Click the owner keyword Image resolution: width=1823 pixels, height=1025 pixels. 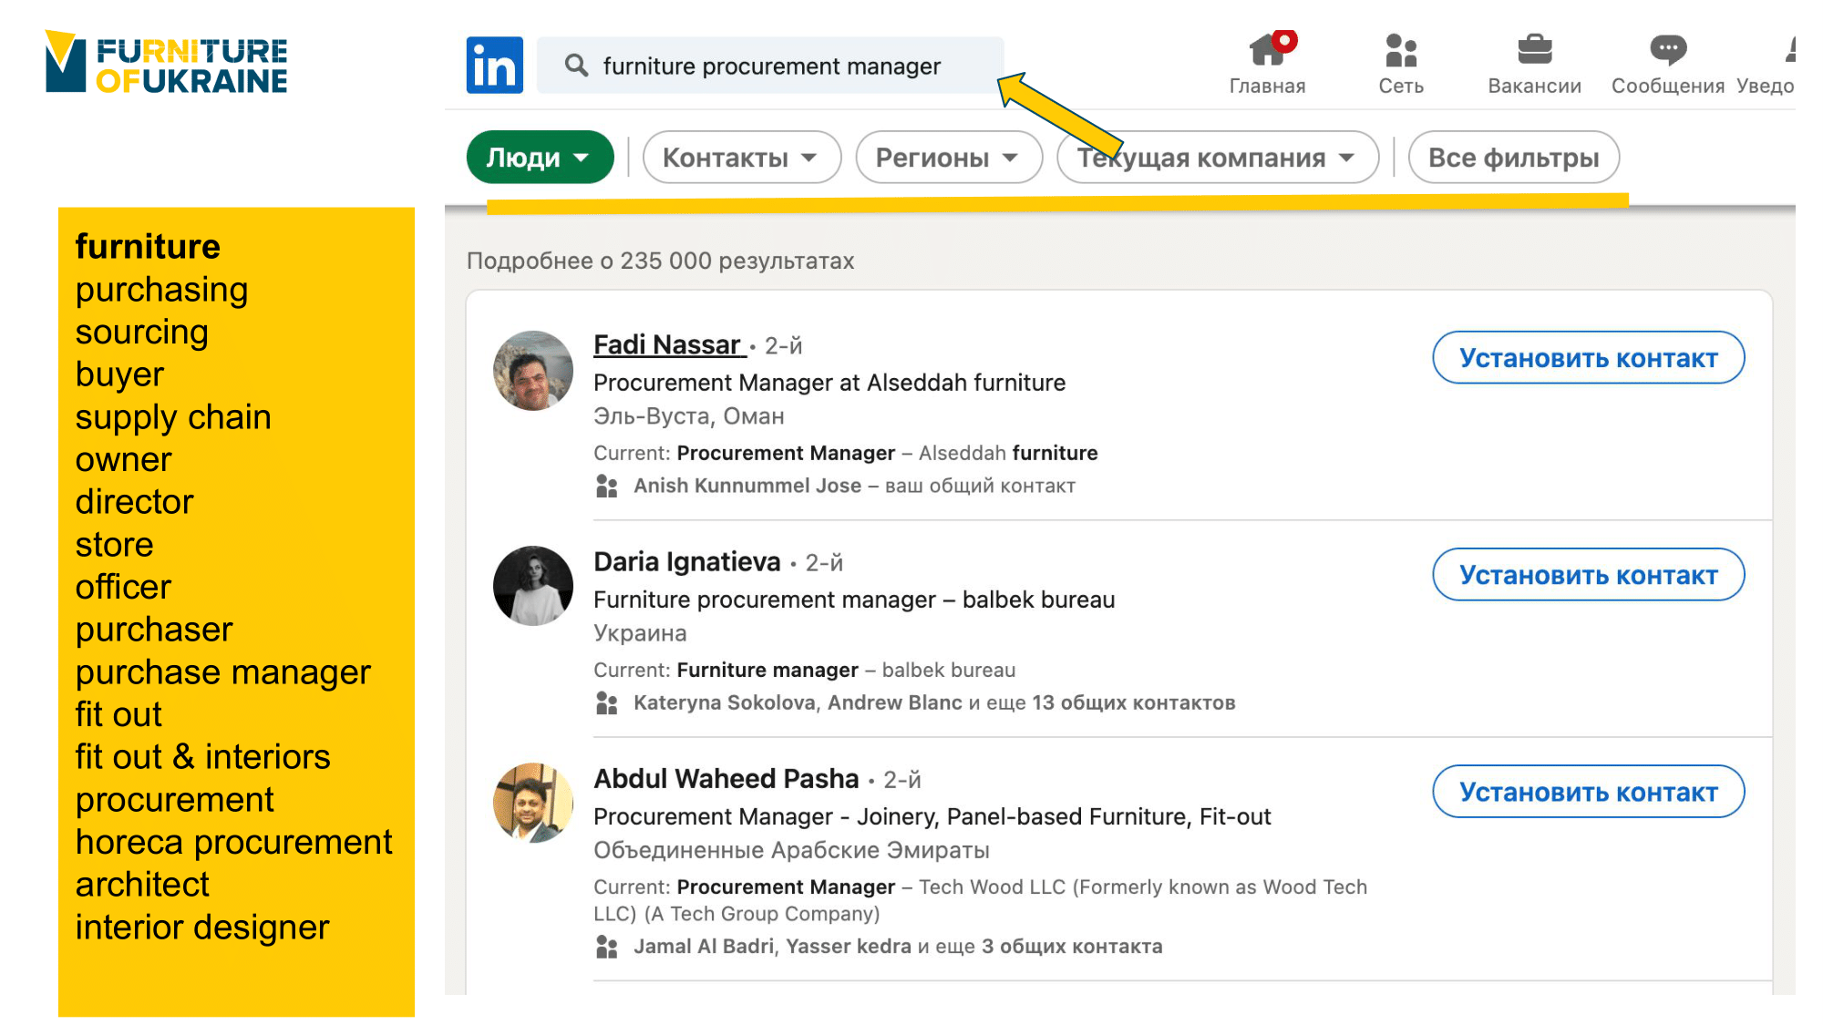point(123,460)
